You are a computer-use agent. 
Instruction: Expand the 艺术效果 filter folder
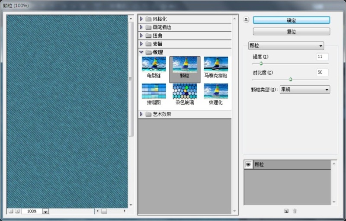[141, 114]
